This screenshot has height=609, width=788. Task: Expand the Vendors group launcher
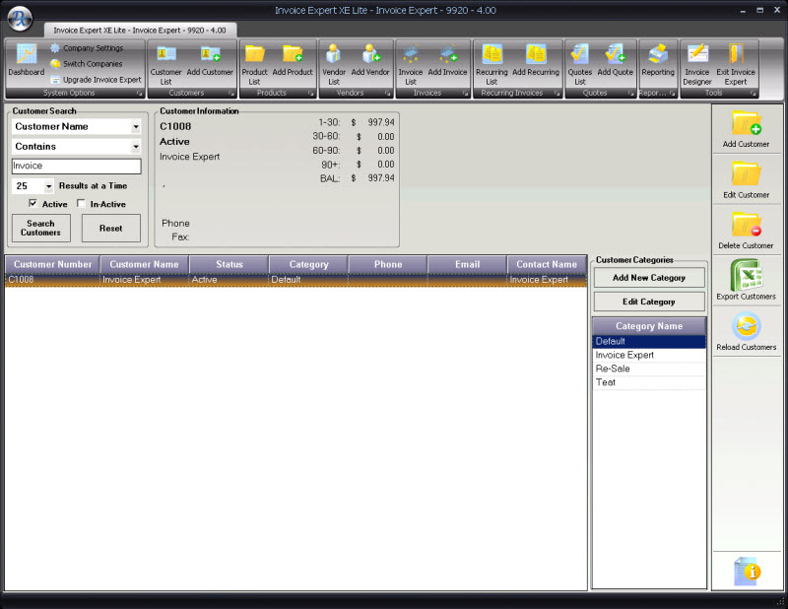pos(388,94)
